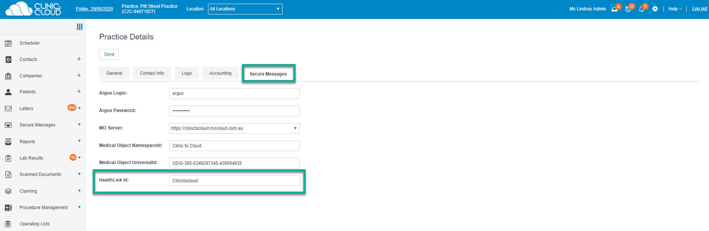Click the Friday, 29/05/2020 date link
The height and width of the screenshot is (231, 709).
[x=94, y=9]
